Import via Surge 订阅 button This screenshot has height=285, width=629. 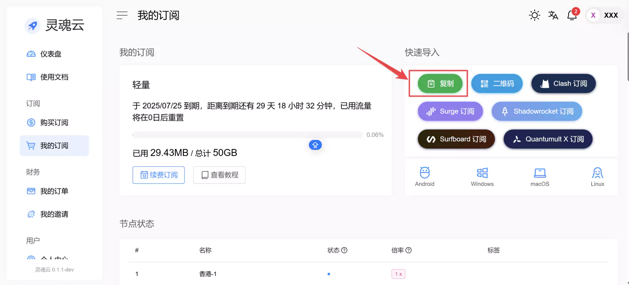[x=450, y=111]
